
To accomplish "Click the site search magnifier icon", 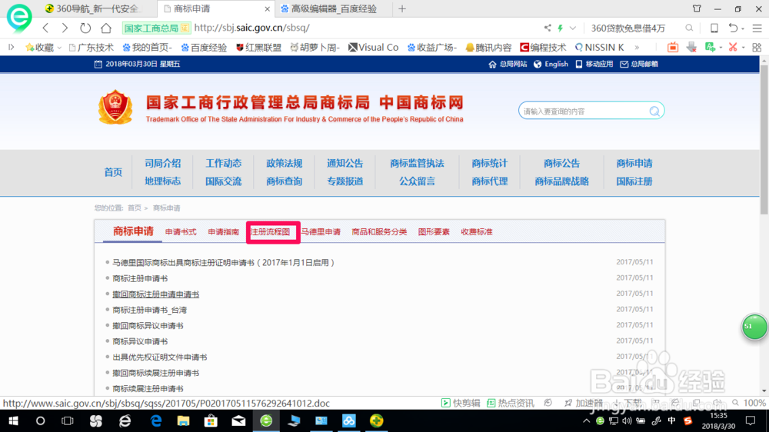I will [654, 111].
